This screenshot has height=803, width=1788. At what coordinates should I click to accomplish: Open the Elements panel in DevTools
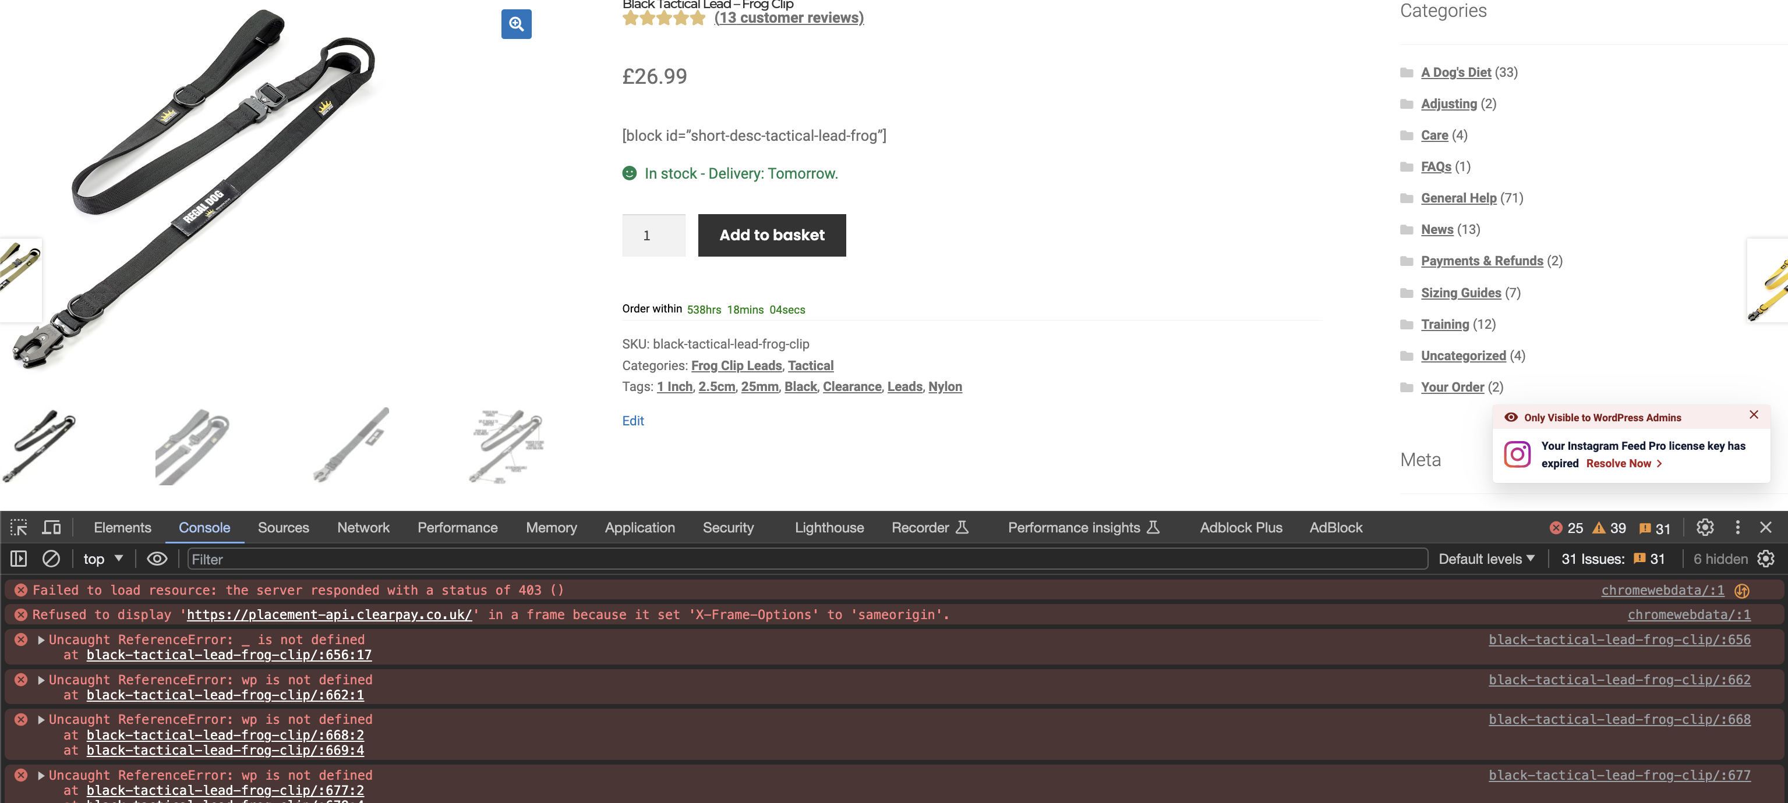[x=122, y=526]
